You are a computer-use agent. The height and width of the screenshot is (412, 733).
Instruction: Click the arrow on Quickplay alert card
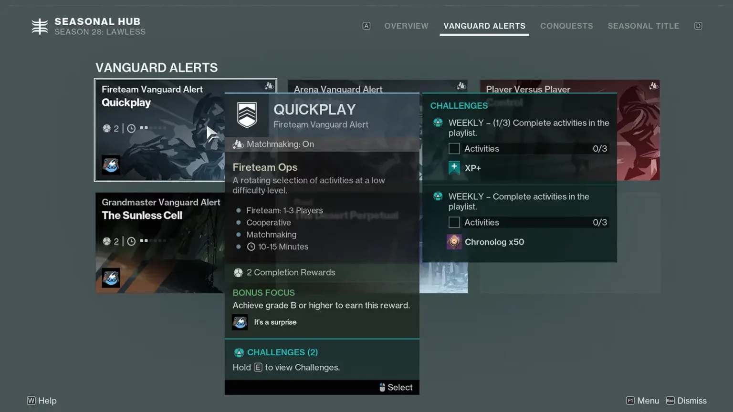pyautogui.click(x=210, y=132)
